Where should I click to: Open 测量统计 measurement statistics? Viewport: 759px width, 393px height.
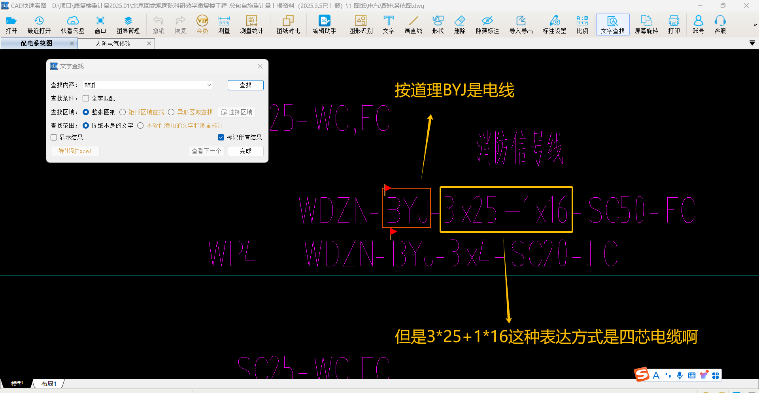pos(252,24)
